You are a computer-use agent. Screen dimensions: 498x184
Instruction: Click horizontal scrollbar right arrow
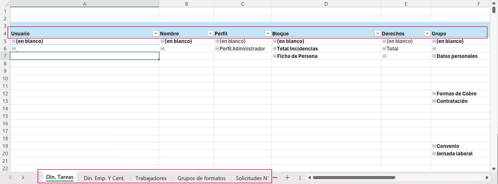click(x=487, y=178)
